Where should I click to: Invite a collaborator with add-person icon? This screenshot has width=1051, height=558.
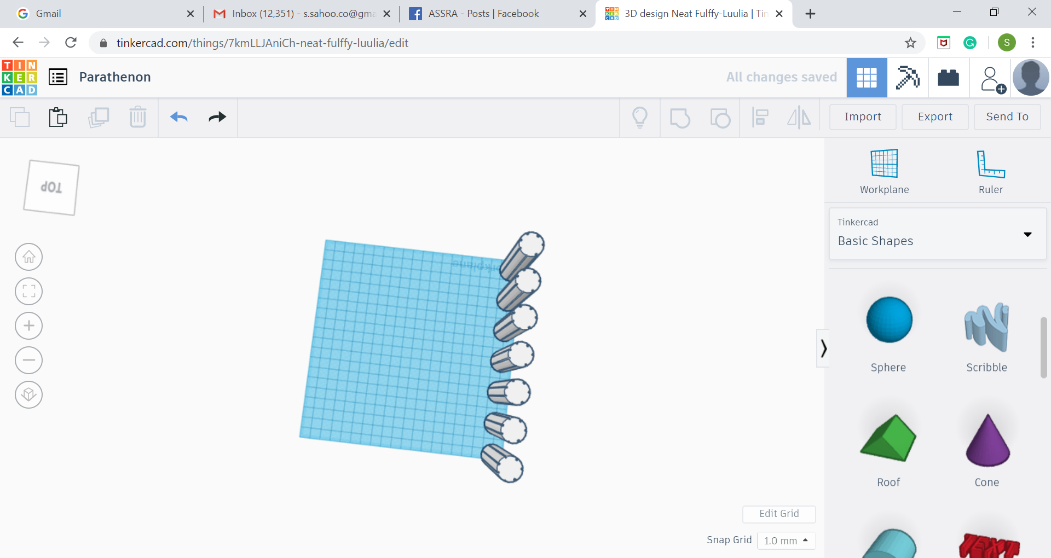(x=992, y=79)
